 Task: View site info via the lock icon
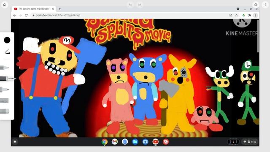point(33,15)
